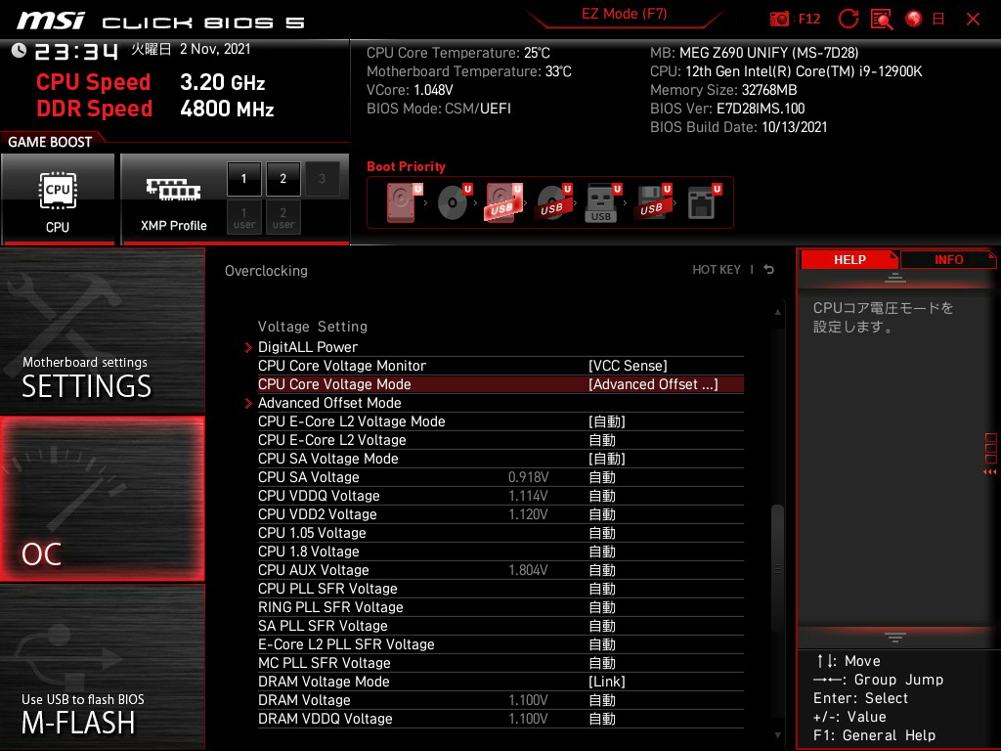Select DRAM VDDQ Voltage row

pyautogui.click(x=500, y=719)
